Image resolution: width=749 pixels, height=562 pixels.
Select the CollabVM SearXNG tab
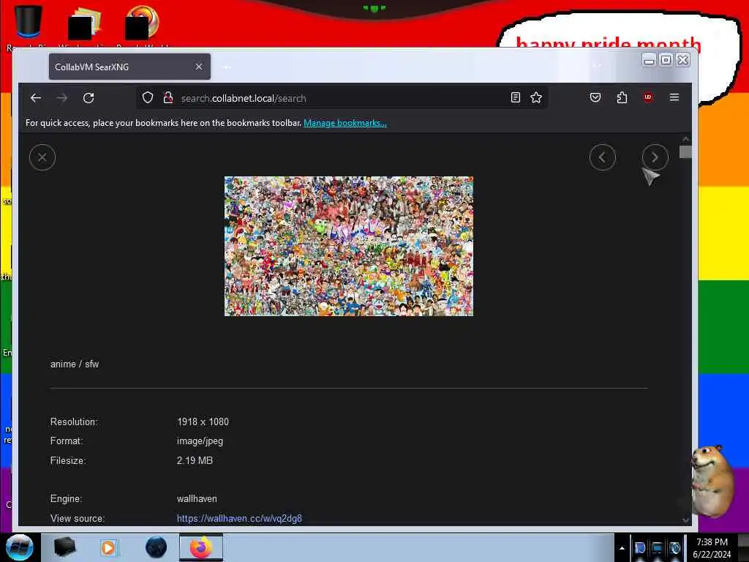pos(129,67)
